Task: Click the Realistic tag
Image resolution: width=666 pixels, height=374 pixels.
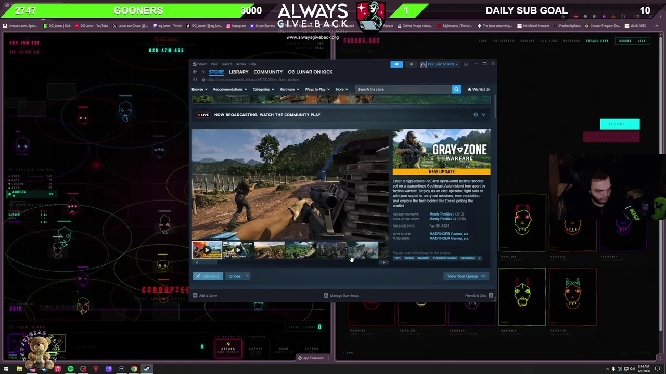Action: pyautogui.click(x=424, y=258)
